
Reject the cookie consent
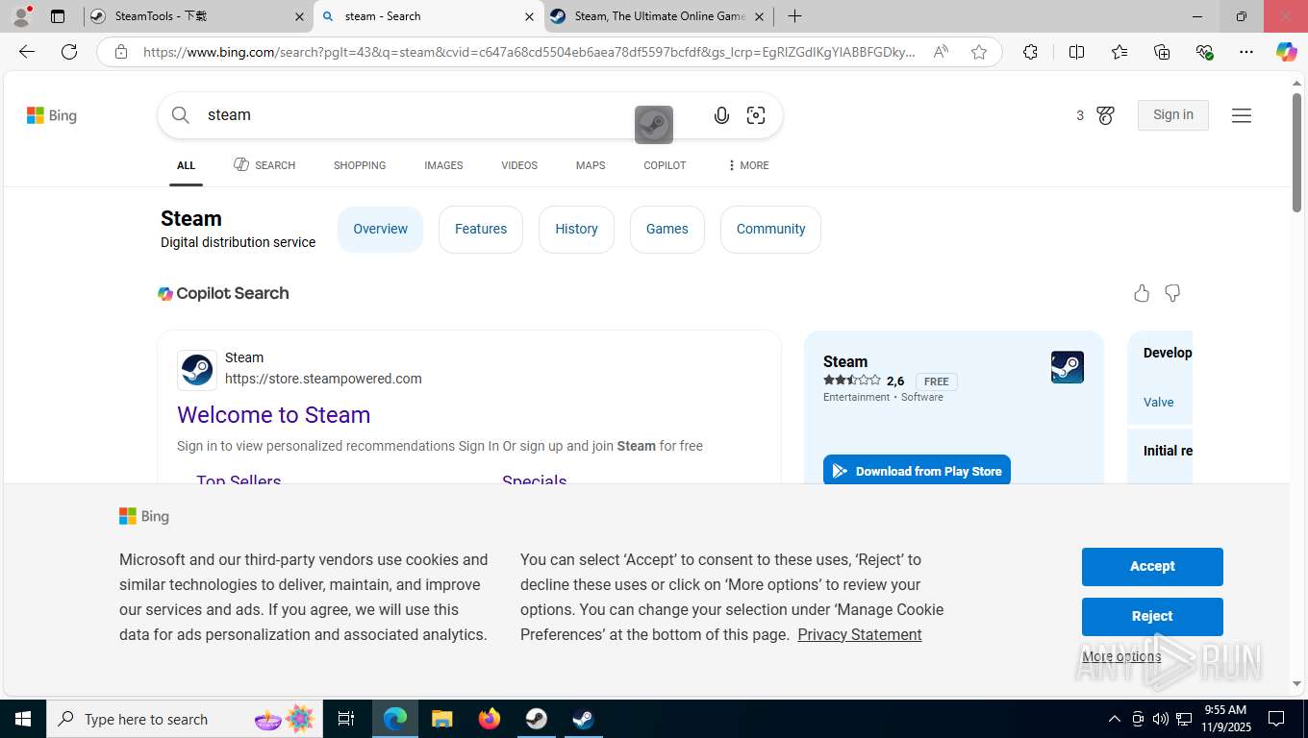click(x=1152, y=616)
